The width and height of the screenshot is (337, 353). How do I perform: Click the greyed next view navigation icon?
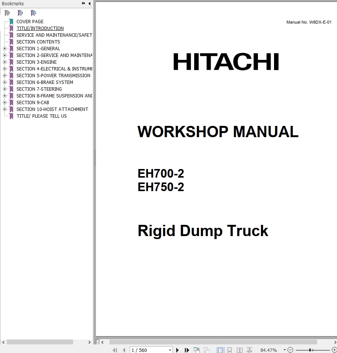pyautogui.click(x=206, y=350)
